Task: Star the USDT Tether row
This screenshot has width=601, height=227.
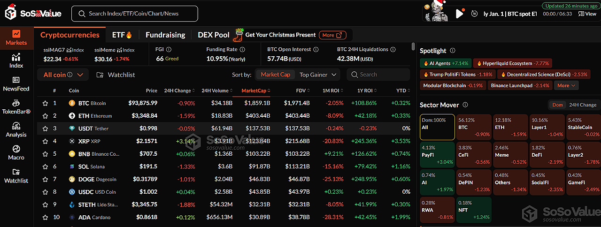Action: coord(45,129)
